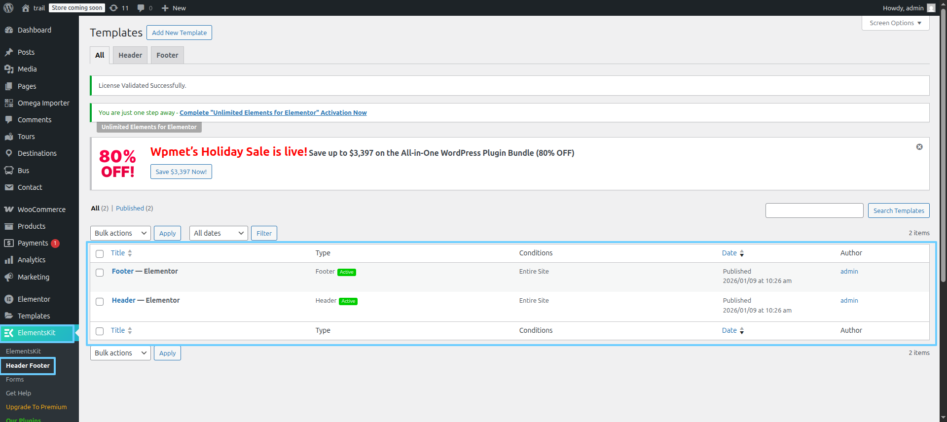The height and width of the screenshot is (422, 947).
Task: Expand the All dates filter dropdown
Action: pos(219,233)
